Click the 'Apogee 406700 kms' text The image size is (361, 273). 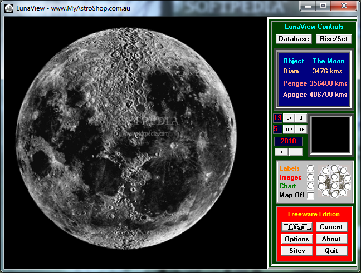click(315, 95)
